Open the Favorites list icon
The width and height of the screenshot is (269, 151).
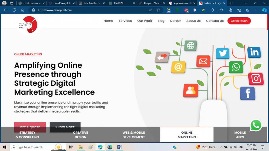[222, 10]
